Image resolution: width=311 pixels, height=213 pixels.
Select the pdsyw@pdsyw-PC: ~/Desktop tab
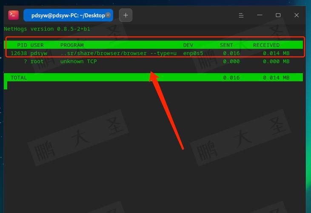(x=67, y=15)
